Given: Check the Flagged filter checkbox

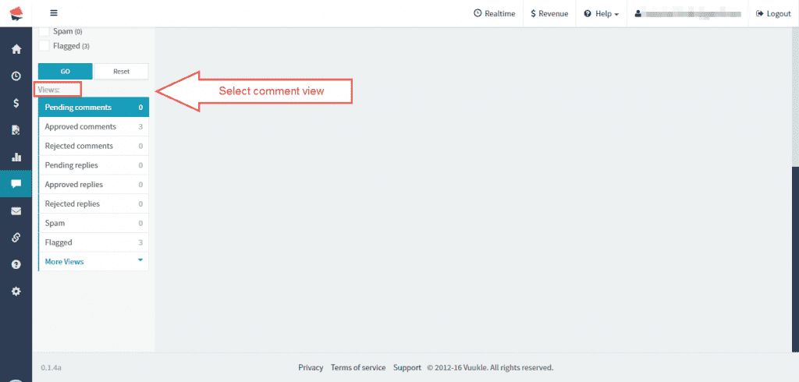Looking at the screenshot, I should [x=44, y=46].
